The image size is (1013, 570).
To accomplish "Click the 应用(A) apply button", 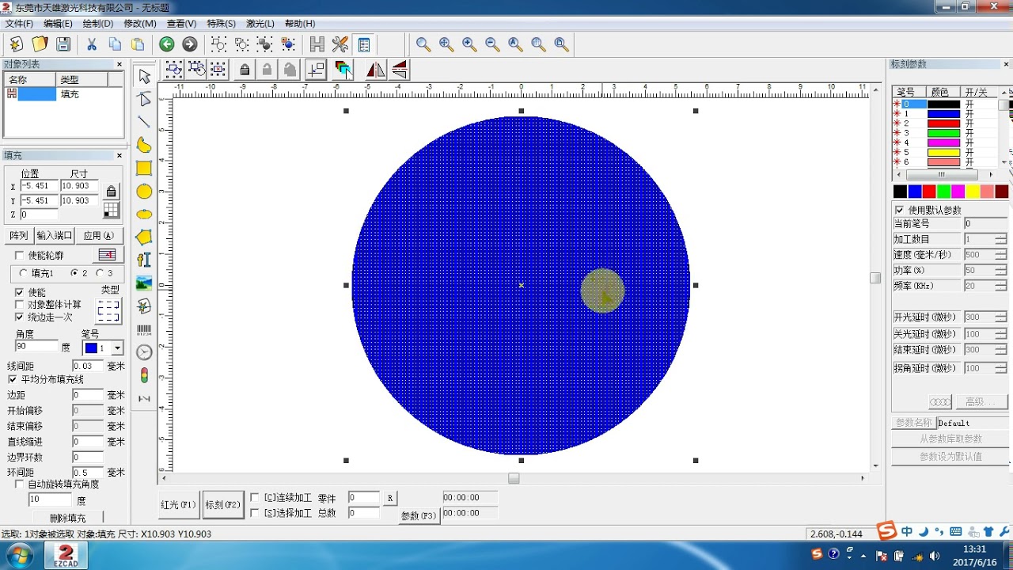I will 99,235.
